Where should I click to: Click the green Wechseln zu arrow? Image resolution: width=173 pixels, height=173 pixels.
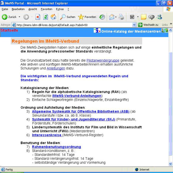[x=140, y=25]
